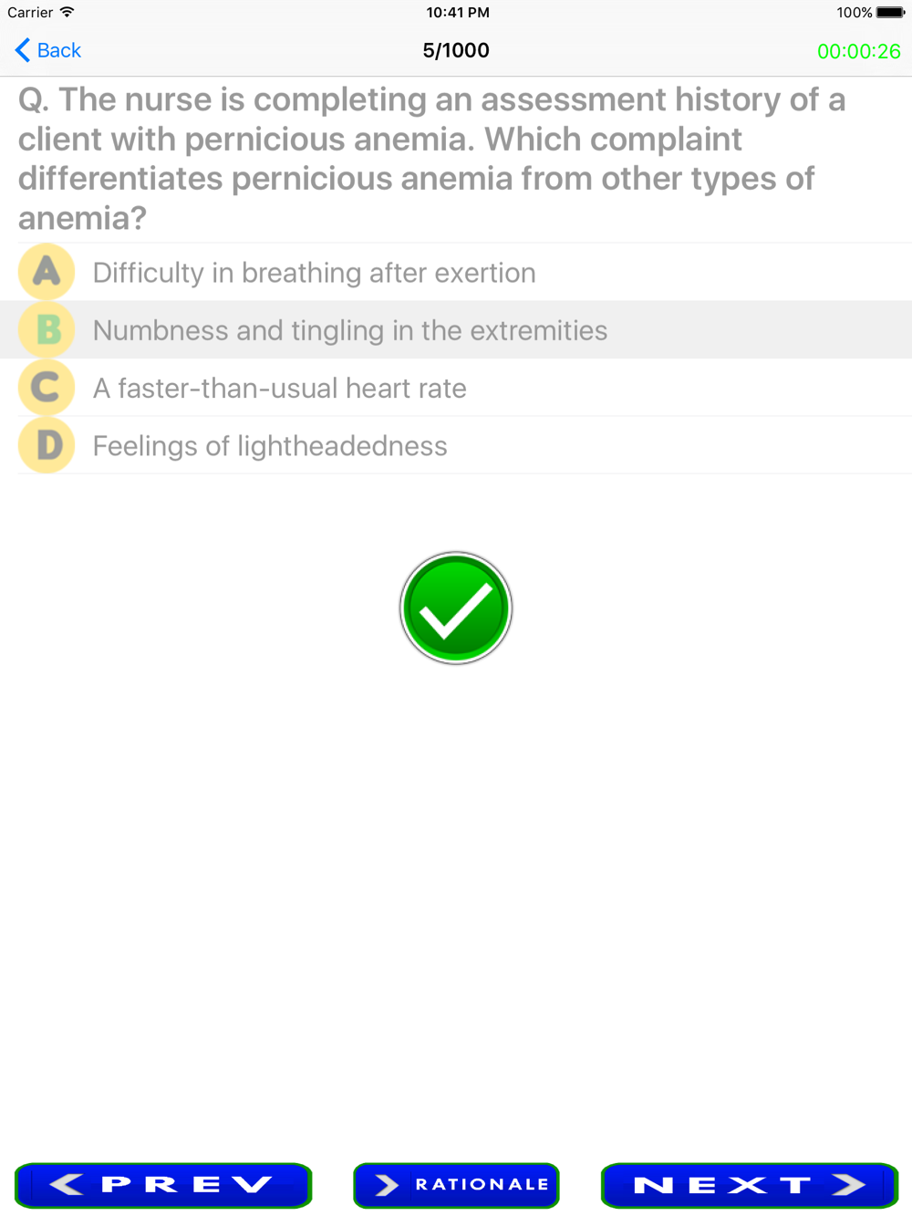Viewport: 912px width, 1216px height.
Task: Choose the yellow letter D circle
Action: point(47,445)
